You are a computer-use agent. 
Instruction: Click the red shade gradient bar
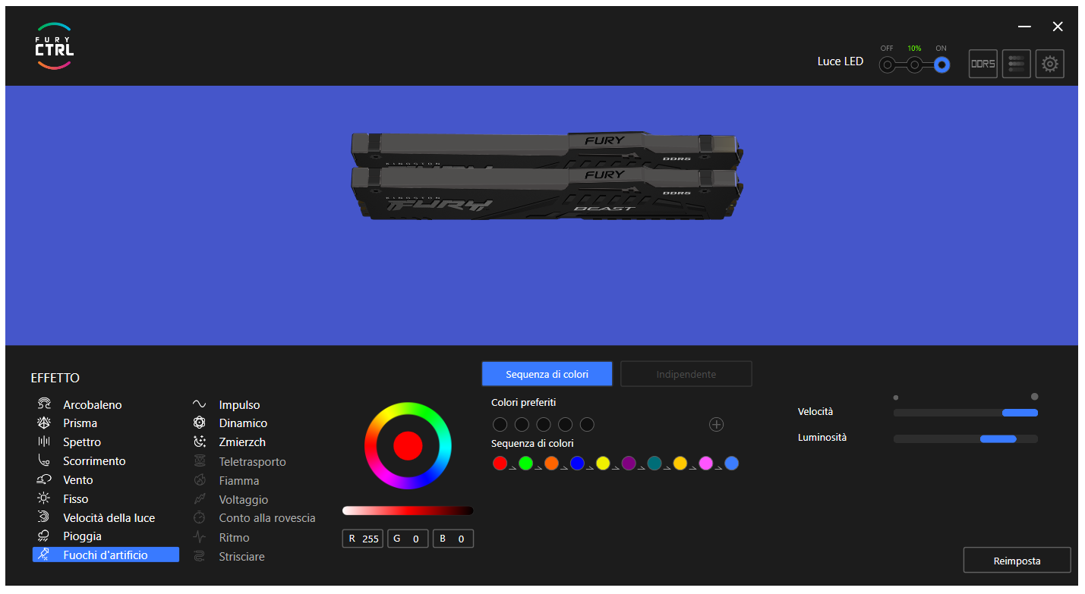[408, 511]
